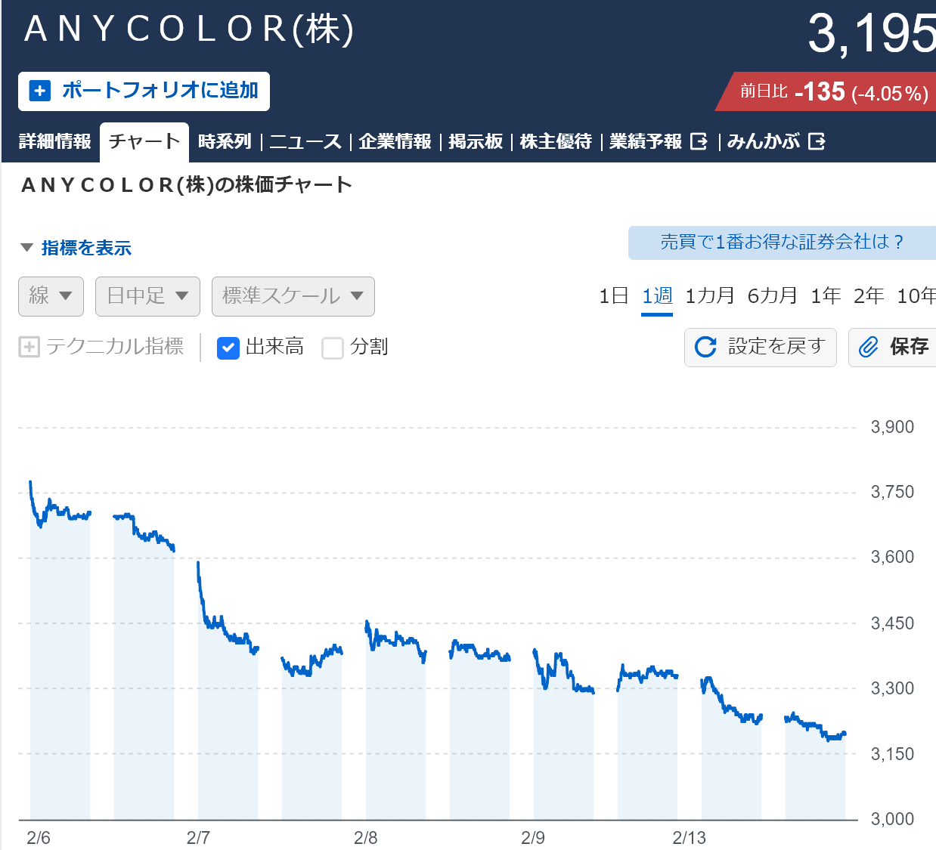Select the 1カ月 chart range
Image resolution: width=936 pixels, height=850 pixels.
710,296
